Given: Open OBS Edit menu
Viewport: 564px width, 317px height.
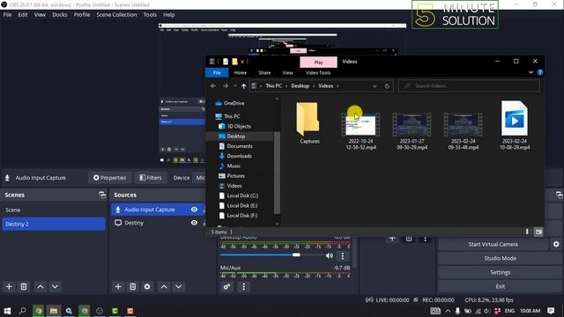Looking at the screenshot, I should 23,15.
